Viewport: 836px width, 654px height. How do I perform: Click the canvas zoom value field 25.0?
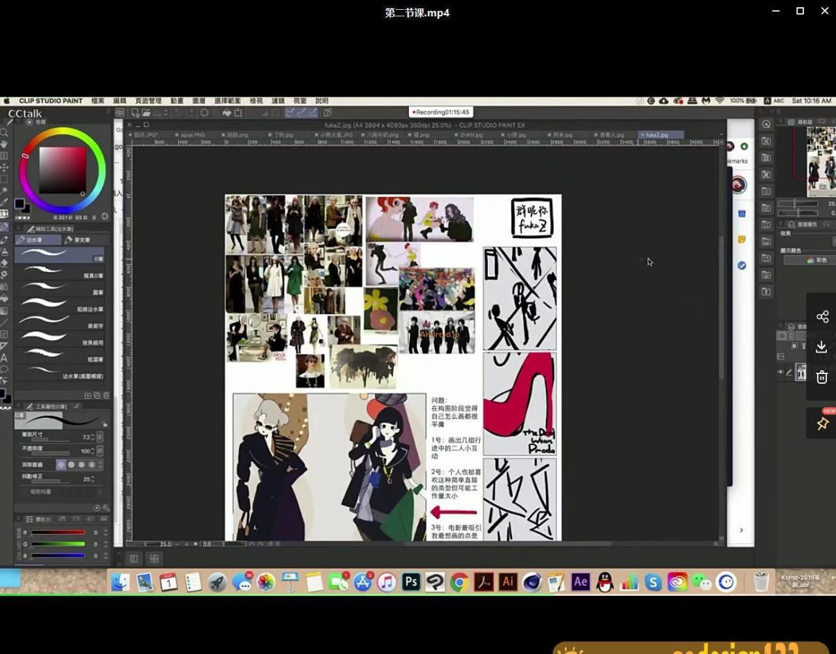pos(166,544)
